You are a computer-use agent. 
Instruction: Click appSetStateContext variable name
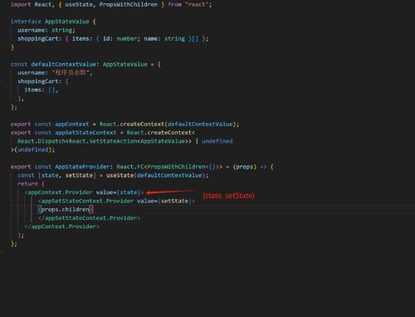(85, 133)
